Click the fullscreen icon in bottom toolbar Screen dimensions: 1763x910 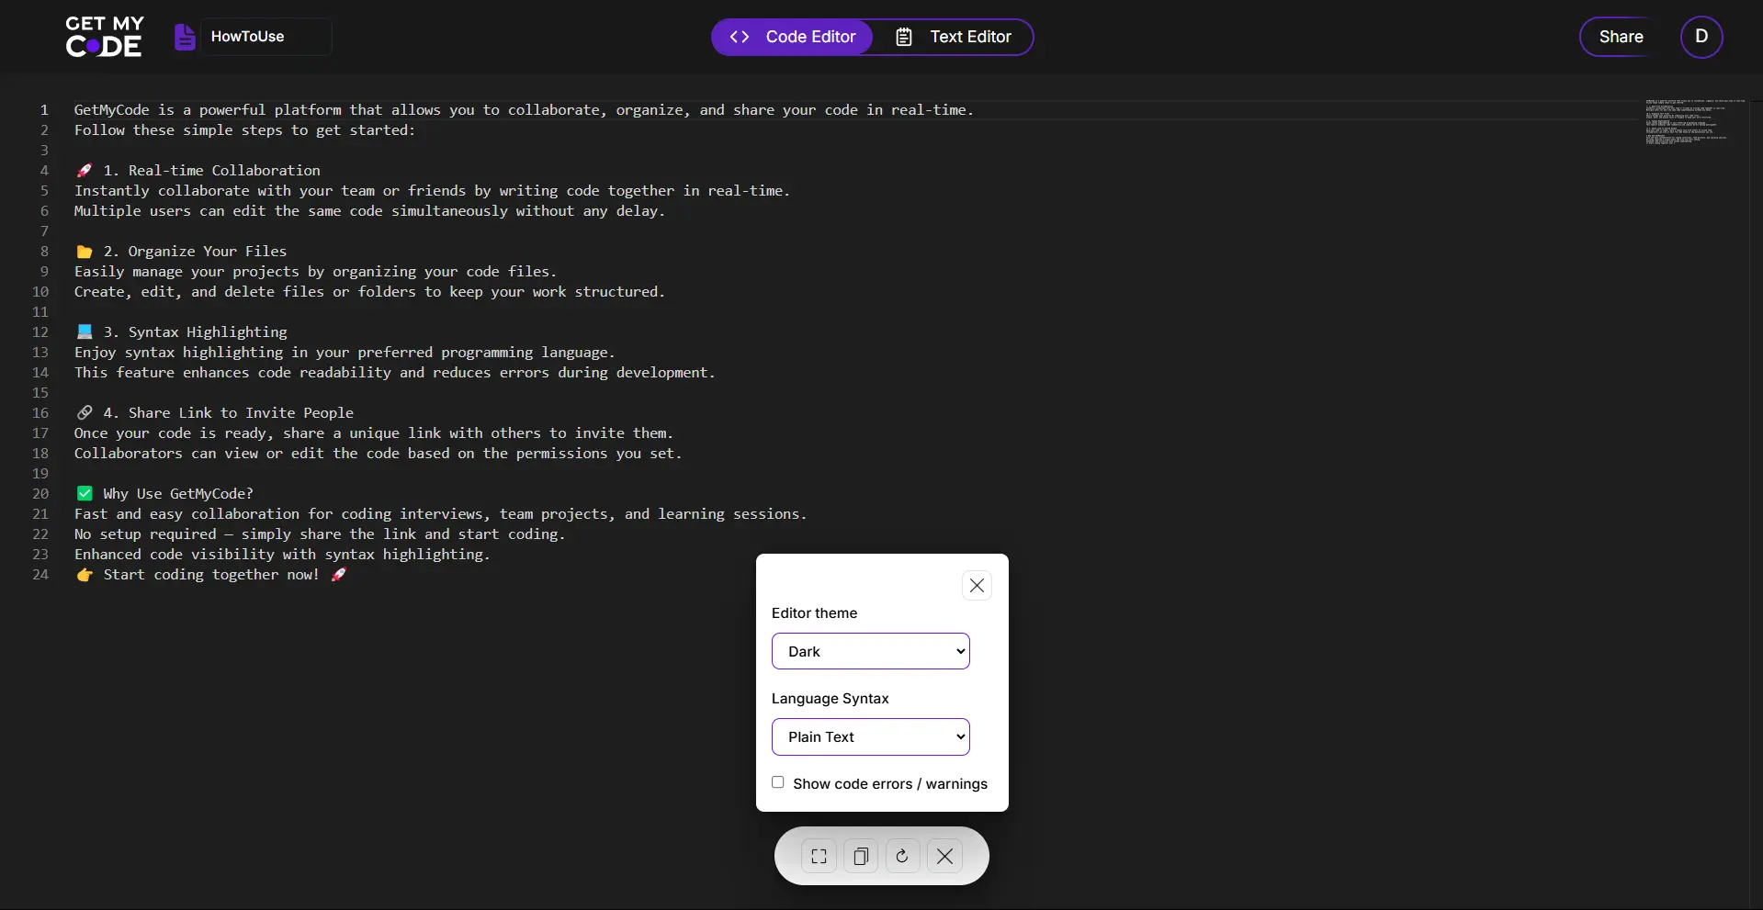tap(819, 856)
